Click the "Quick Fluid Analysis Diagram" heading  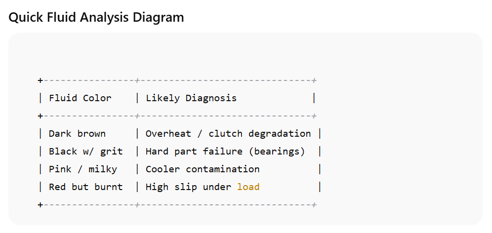(x=96, y=17)
